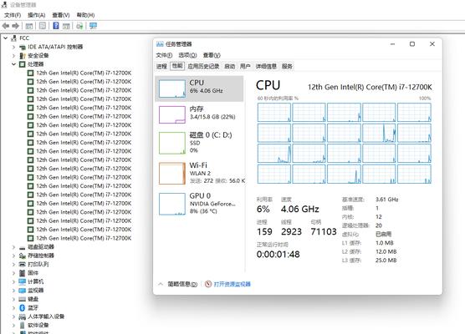This screenshot has width=465, height=334.
Task: Click the blue help question-mark toolbar icon
Action: pyautogui.click(x=56, y=26)
